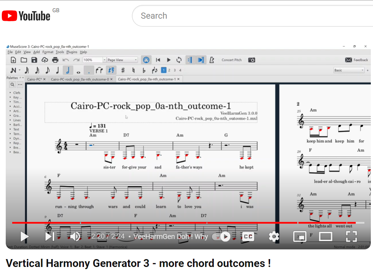
Task: Select eighth note duration
Action: click(47, 70)
